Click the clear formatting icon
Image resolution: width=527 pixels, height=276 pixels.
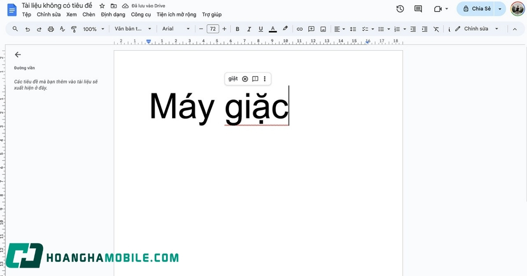click(x=436, y=29)
